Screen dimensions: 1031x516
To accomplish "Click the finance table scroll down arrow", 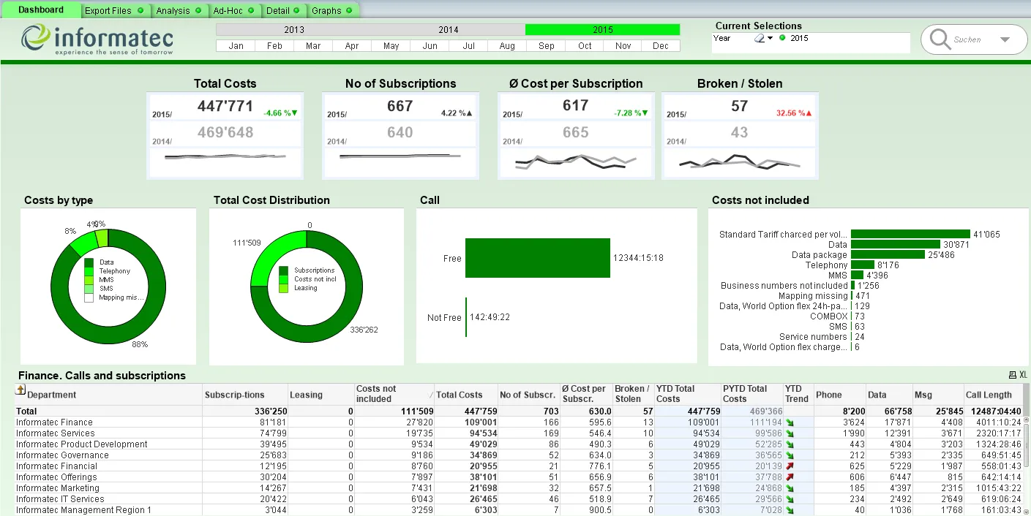I will coord(1026,512).
